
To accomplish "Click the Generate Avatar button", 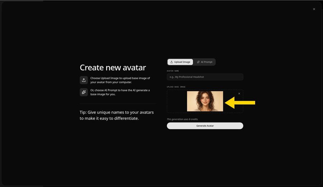I will pos(205,126).
